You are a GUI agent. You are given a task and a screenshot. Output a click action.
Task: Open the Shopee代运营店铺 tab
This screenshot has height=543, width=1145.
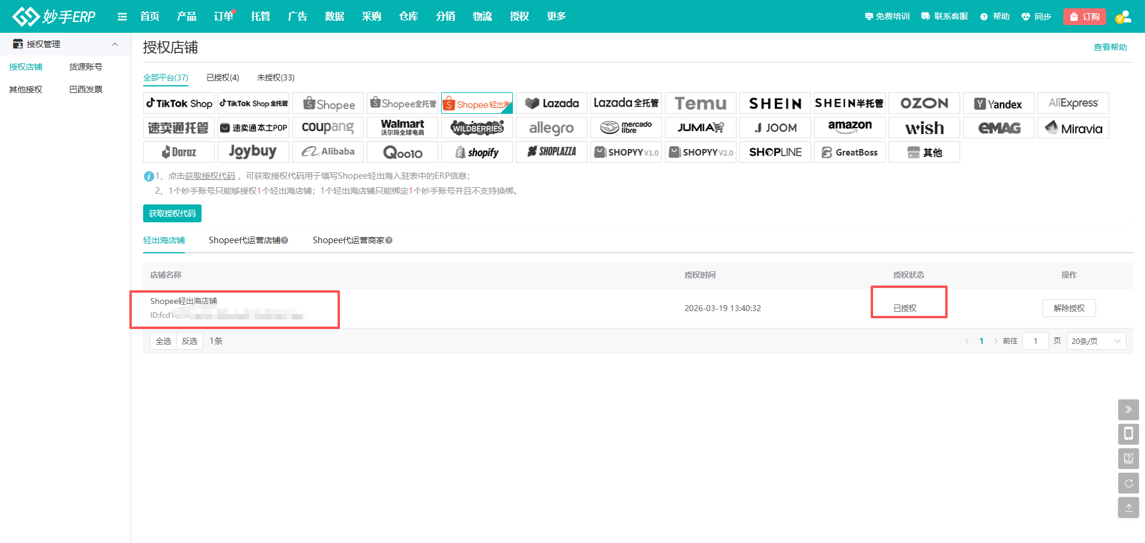tap(245, 240)
